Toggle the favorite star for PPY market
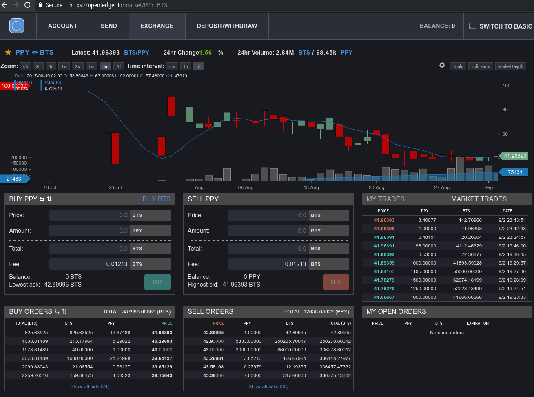 pos(8,52)
